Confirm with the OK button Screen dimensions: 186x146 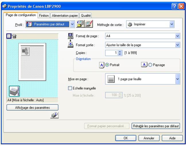(126, 138)
